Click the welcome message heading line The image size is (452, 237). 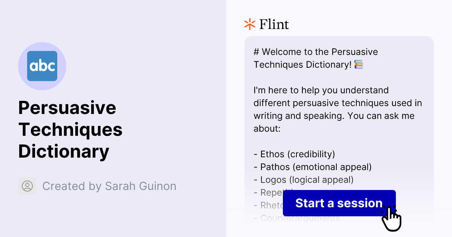coord(316,58)
